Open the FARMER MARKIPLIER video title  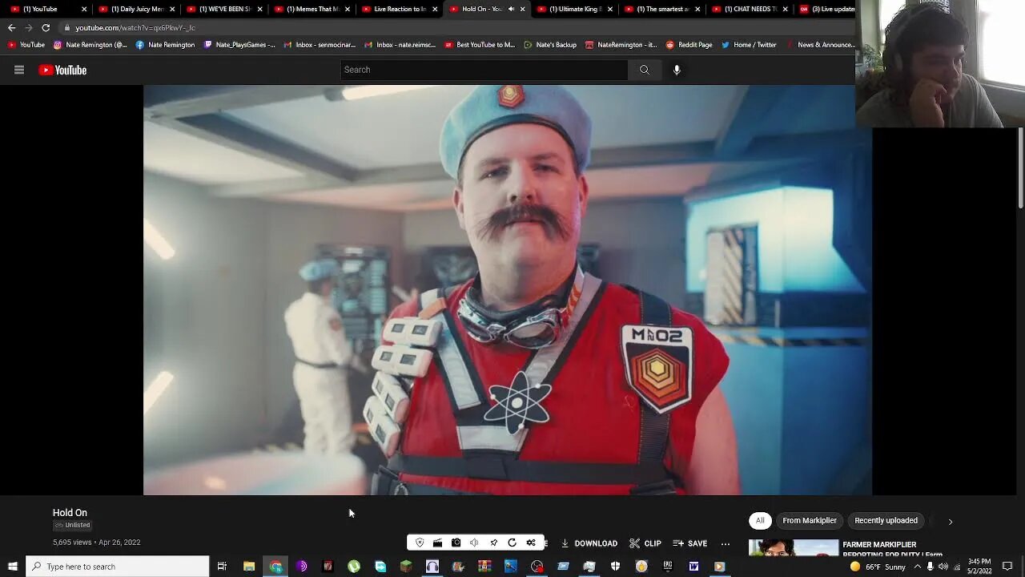[892, 550]
